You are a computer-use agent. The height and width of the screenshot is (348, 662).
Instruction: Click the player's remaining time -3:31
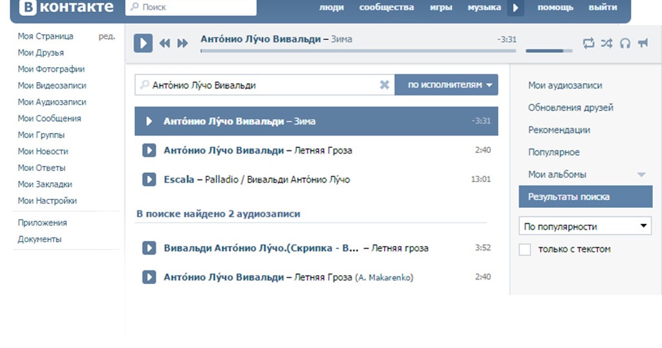pos(507,39)
